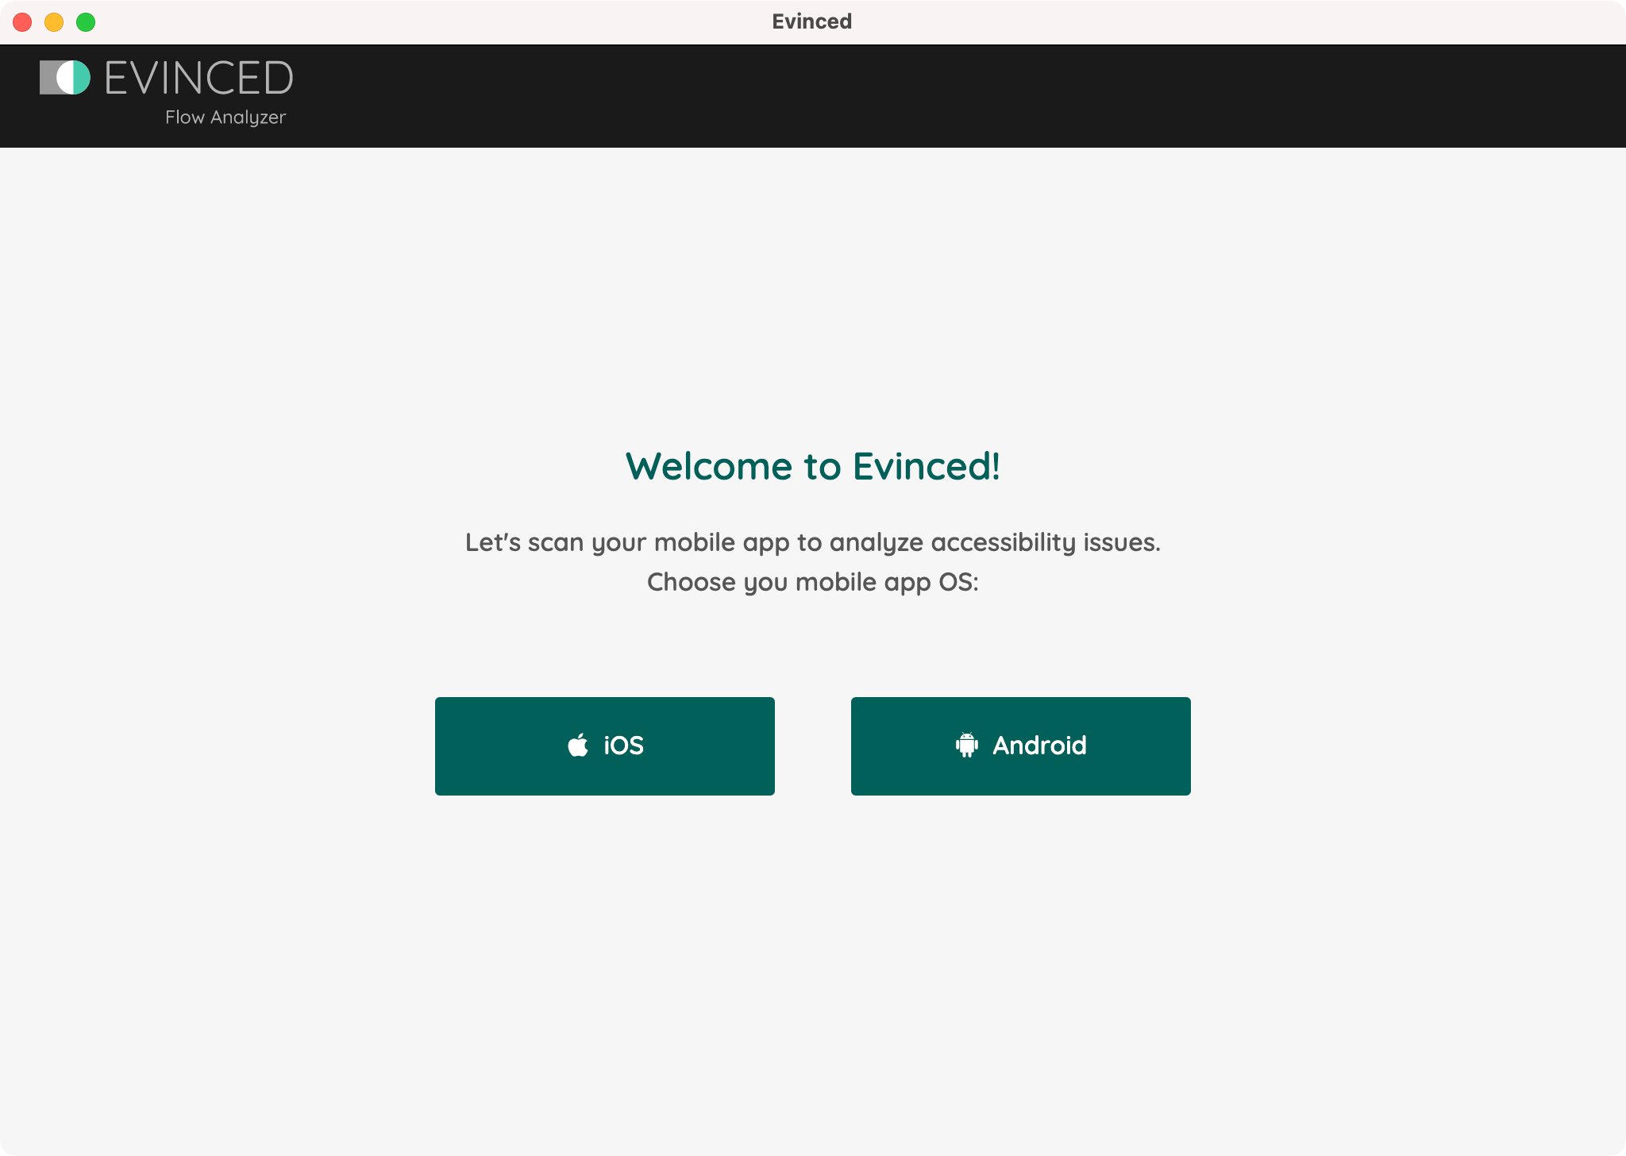The image size is (1626, 1156).
Task: Click the Welcome to Evinced heading
Action: coord(812,467)
